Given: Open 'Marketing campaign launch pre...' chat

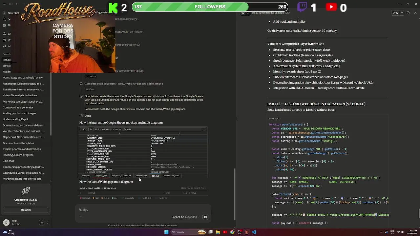Looking at the screenshot, I should 23,102.
